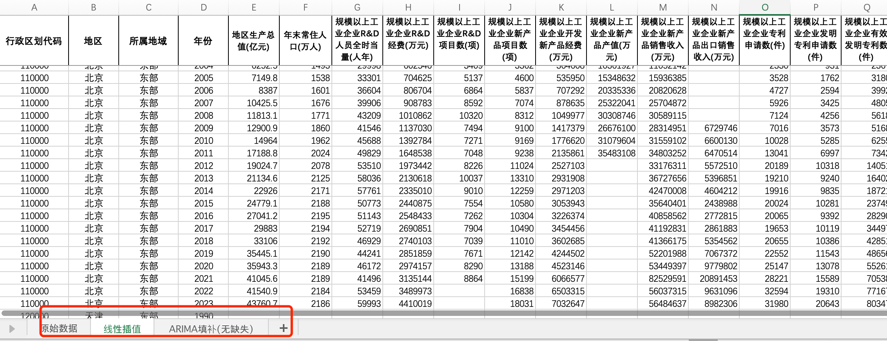Select column O header
The width and height of the screenshot is (887, 341).
click(x=765, y=7)
